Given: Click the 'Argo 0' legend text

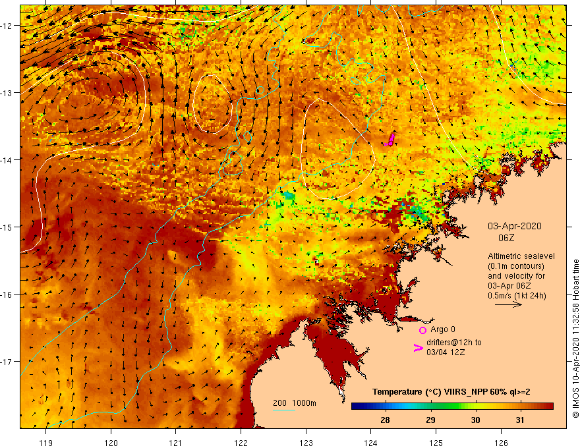Looking at the screenshot, I should 443,329.
